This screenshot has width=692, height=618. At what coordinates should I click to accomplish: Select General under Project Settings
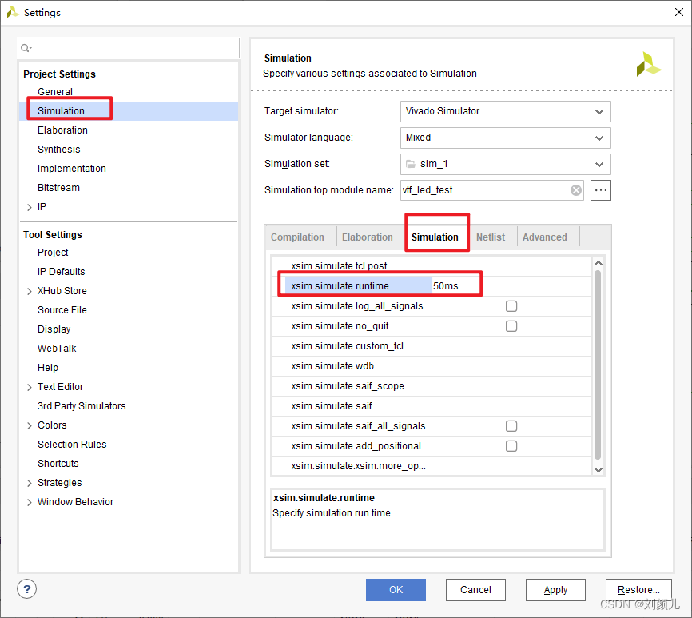tap(54, 91)
